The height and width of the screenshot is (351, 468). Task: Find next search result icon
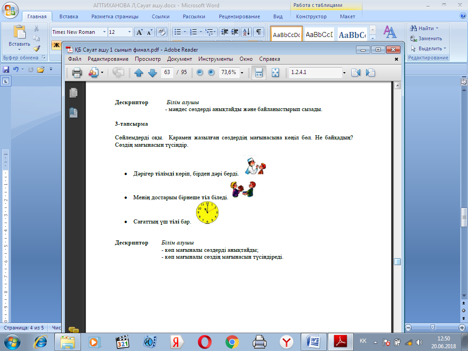(x=370, y=73)
